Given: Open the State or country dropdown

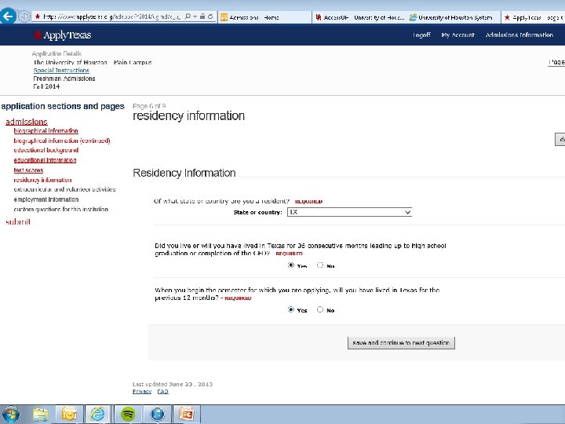Looking at the screenshot, I should pyautogui.click(x=349, y=212).
